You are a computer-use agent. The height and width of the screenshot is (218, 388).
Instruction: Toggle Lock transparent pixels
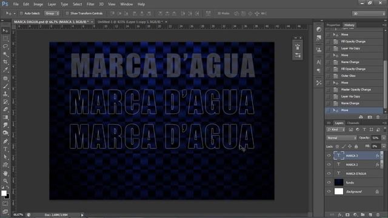click(337, 147)
